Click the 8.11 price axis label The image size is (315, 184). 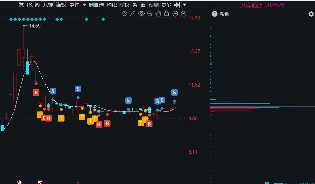(x=193, y=152)
